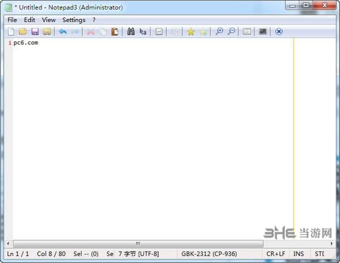
Task: Redo using the greyed arrow icon
Action: 75,32
